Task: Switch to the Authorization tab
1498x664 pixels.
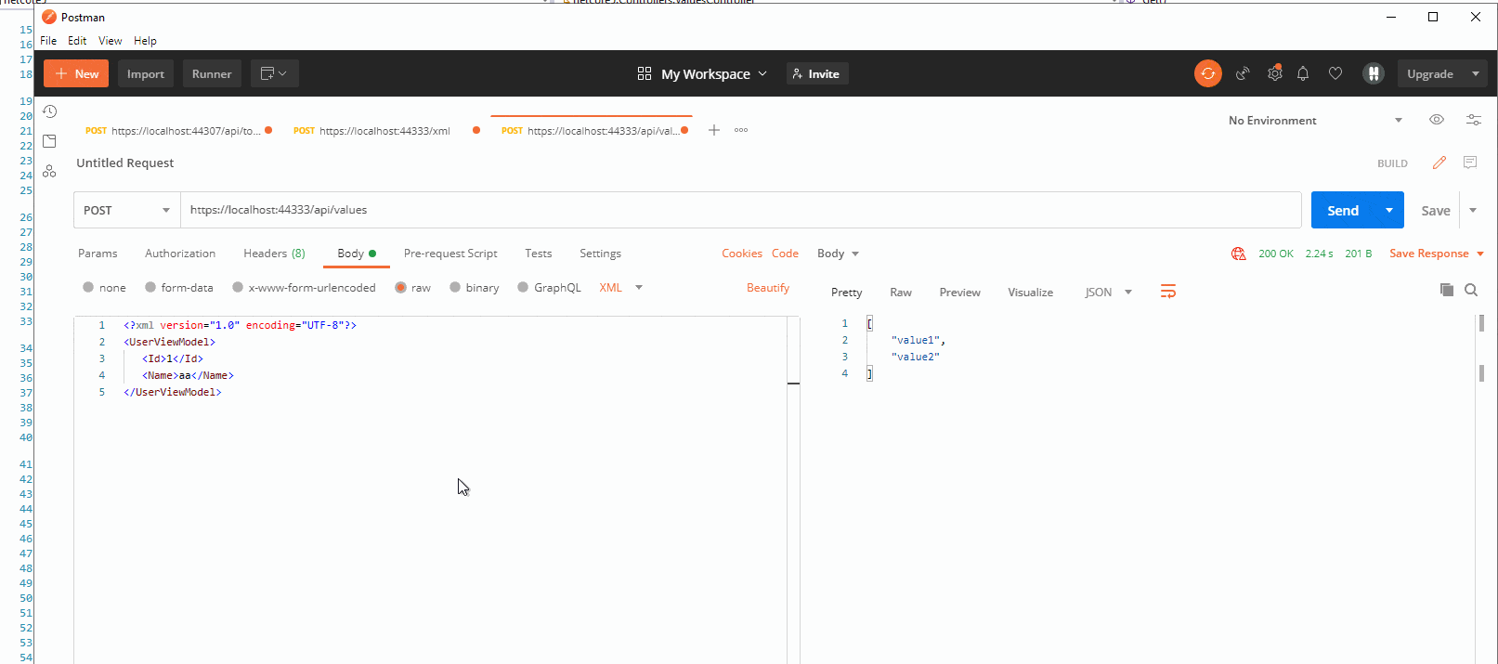Action: click(180, 254)
